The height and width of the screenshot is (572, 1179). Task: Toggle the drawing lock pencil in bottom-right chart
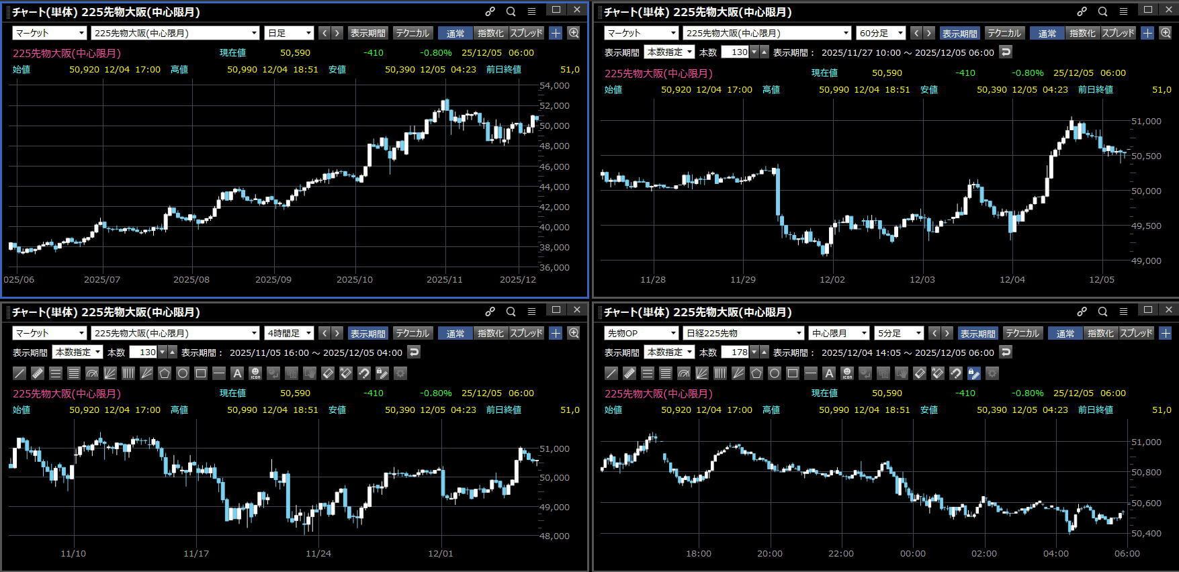[x=974, y=373]
